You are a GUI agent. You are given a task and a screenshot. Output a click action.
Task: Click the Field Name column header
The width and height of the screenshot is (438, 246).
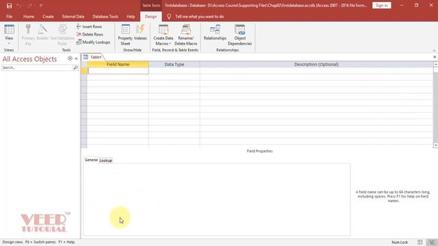click(118, 64)
